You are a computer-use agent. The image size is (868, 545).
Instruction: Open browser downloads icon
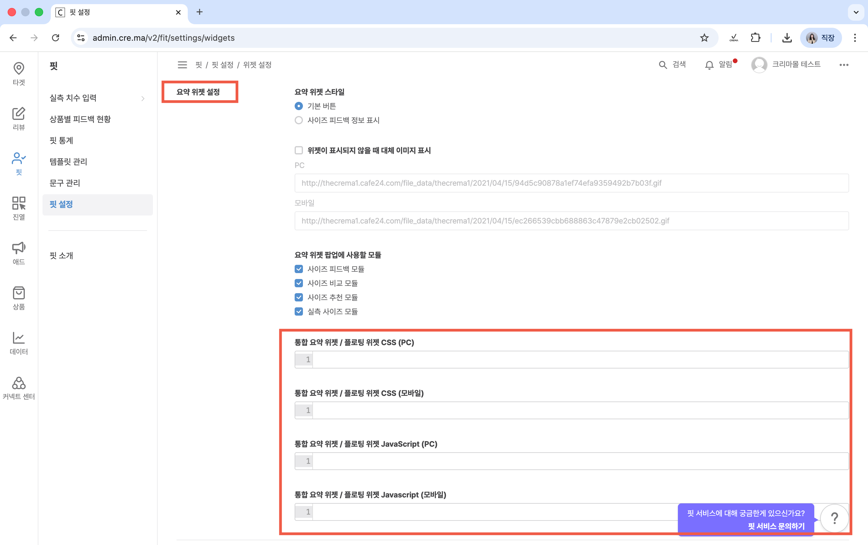[x=787, y=38]
